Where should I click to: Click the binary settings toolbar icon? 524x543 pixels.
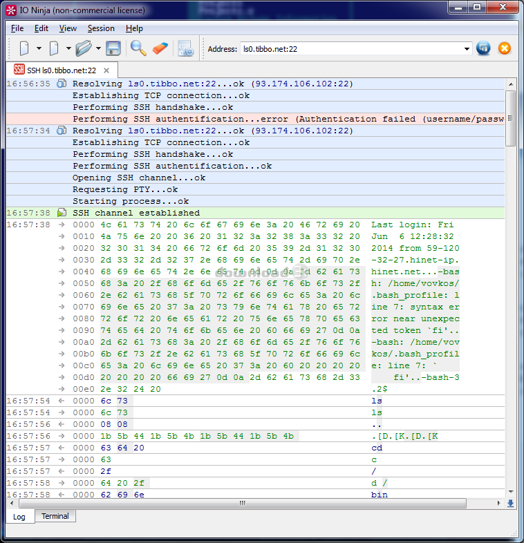pos(185,48)
